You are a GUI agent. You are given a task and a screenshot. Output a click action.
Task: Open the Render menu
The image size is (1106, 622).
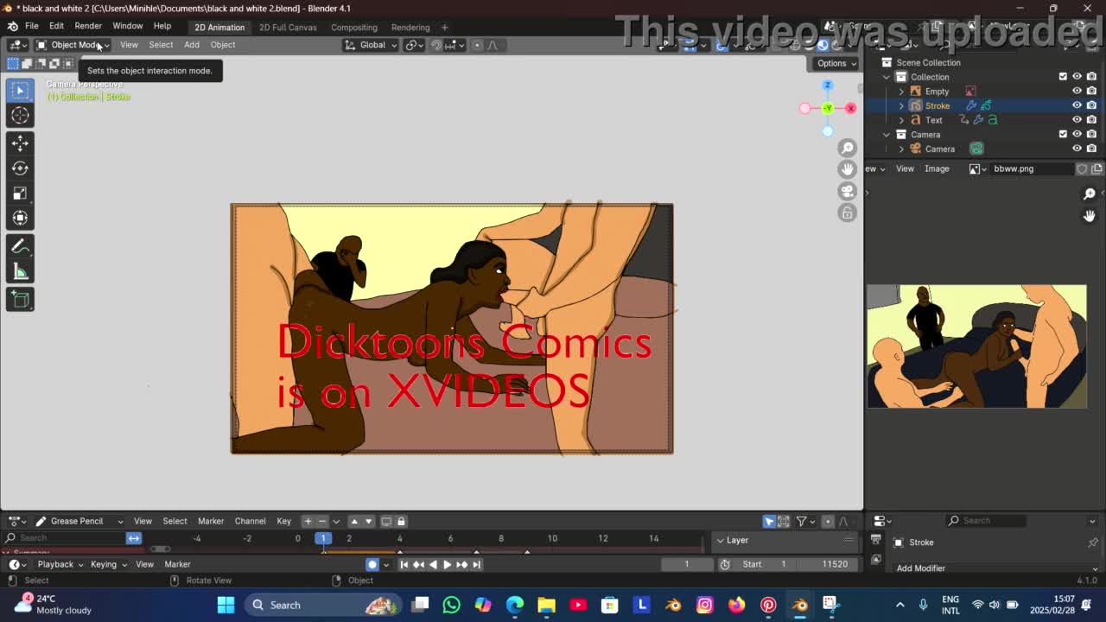pos(88,26)
